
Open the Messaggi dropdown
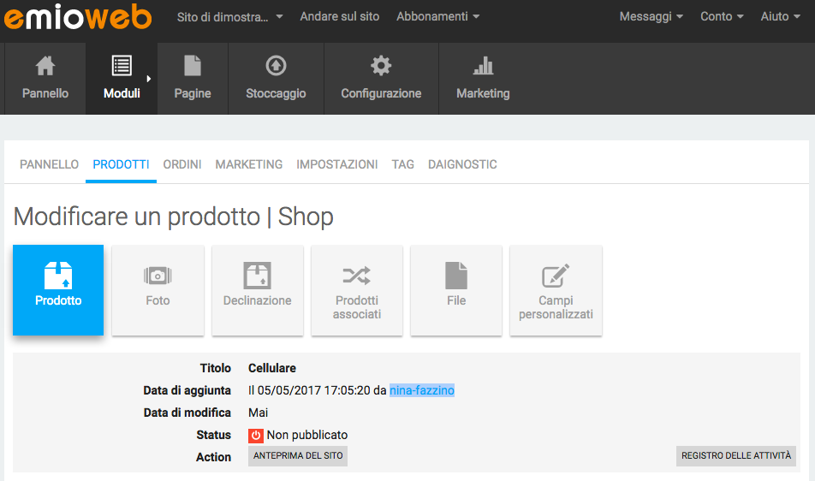click(651, 17)
